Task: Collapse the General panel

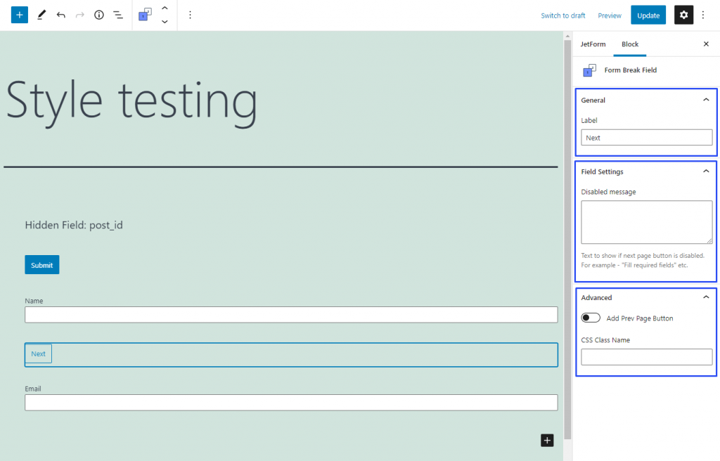Action: pyautogui.click(x=706, y=100)
